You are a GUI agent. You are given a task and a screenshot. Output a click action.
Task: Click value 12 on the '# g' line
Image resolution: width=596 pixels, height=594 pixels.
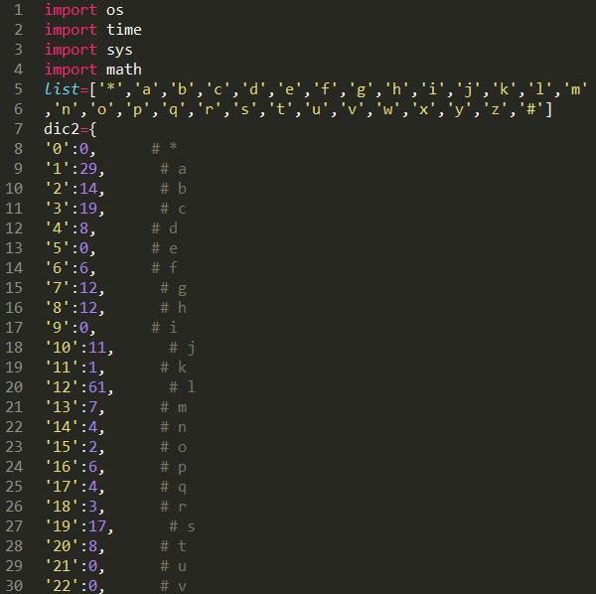[x=88, y=288]
